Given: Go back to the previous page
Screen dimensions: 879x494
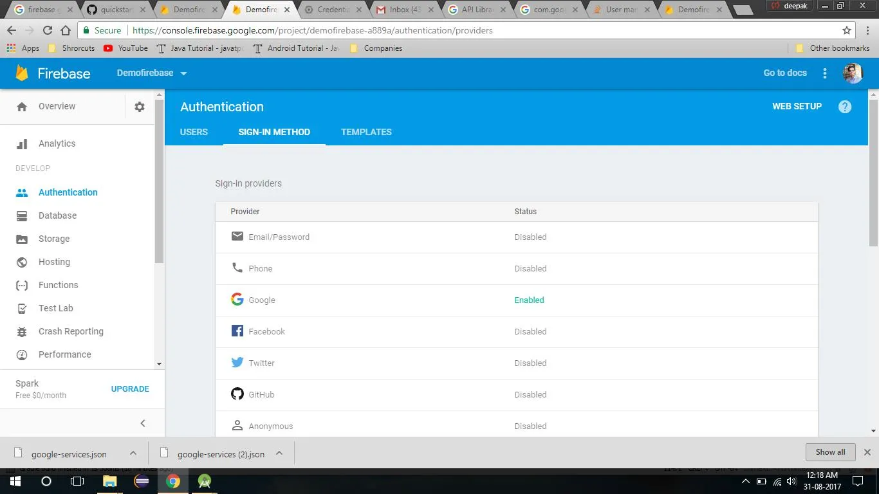Looking at the screenshot, I should coord(12,30).
